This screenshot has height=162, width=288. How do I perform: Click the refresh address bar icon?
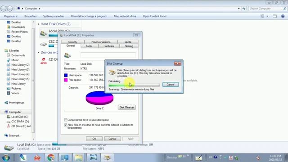pos(244,9)
